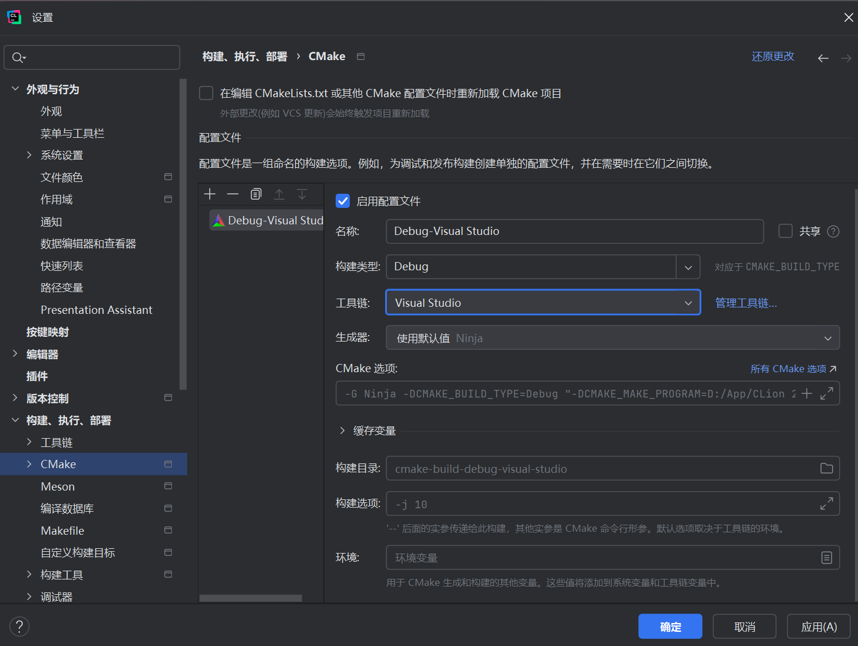This screenshot has height=646, width=858.
Task: Browse for 构建目录 folder
Action: coord(827,468)
